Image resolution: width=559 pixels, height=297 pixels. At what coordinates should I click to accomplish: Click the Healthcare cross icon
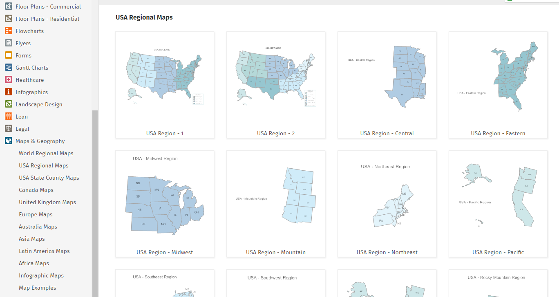click(x=8, y=80)
